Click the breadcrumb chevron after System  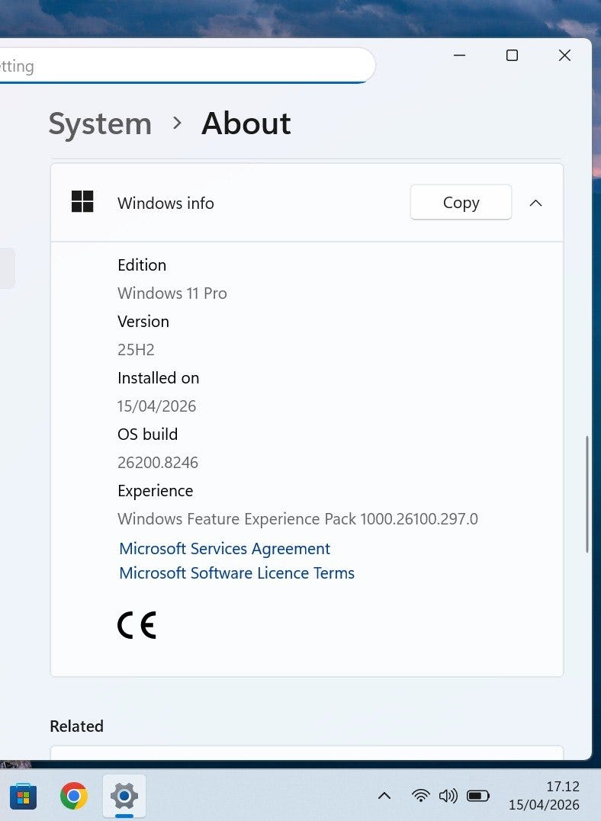tap(177, 123)
